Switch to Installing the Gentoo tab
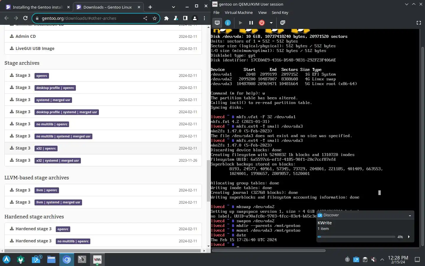This screenshot has width=425, height=266. (37, 7)
